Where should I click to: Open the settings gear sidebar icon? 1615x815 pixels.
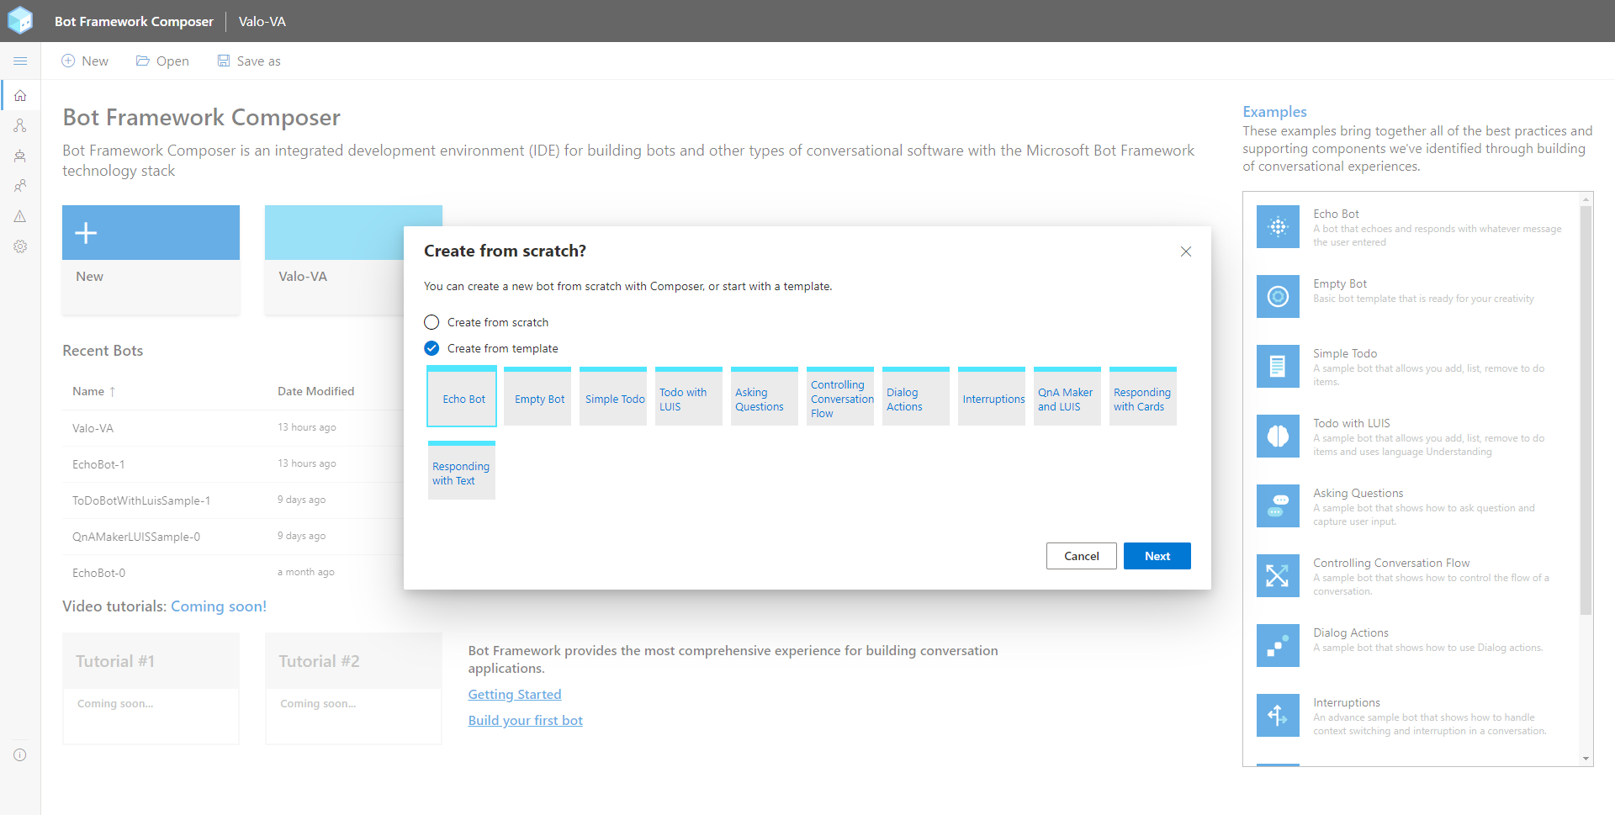coord(20,246)
